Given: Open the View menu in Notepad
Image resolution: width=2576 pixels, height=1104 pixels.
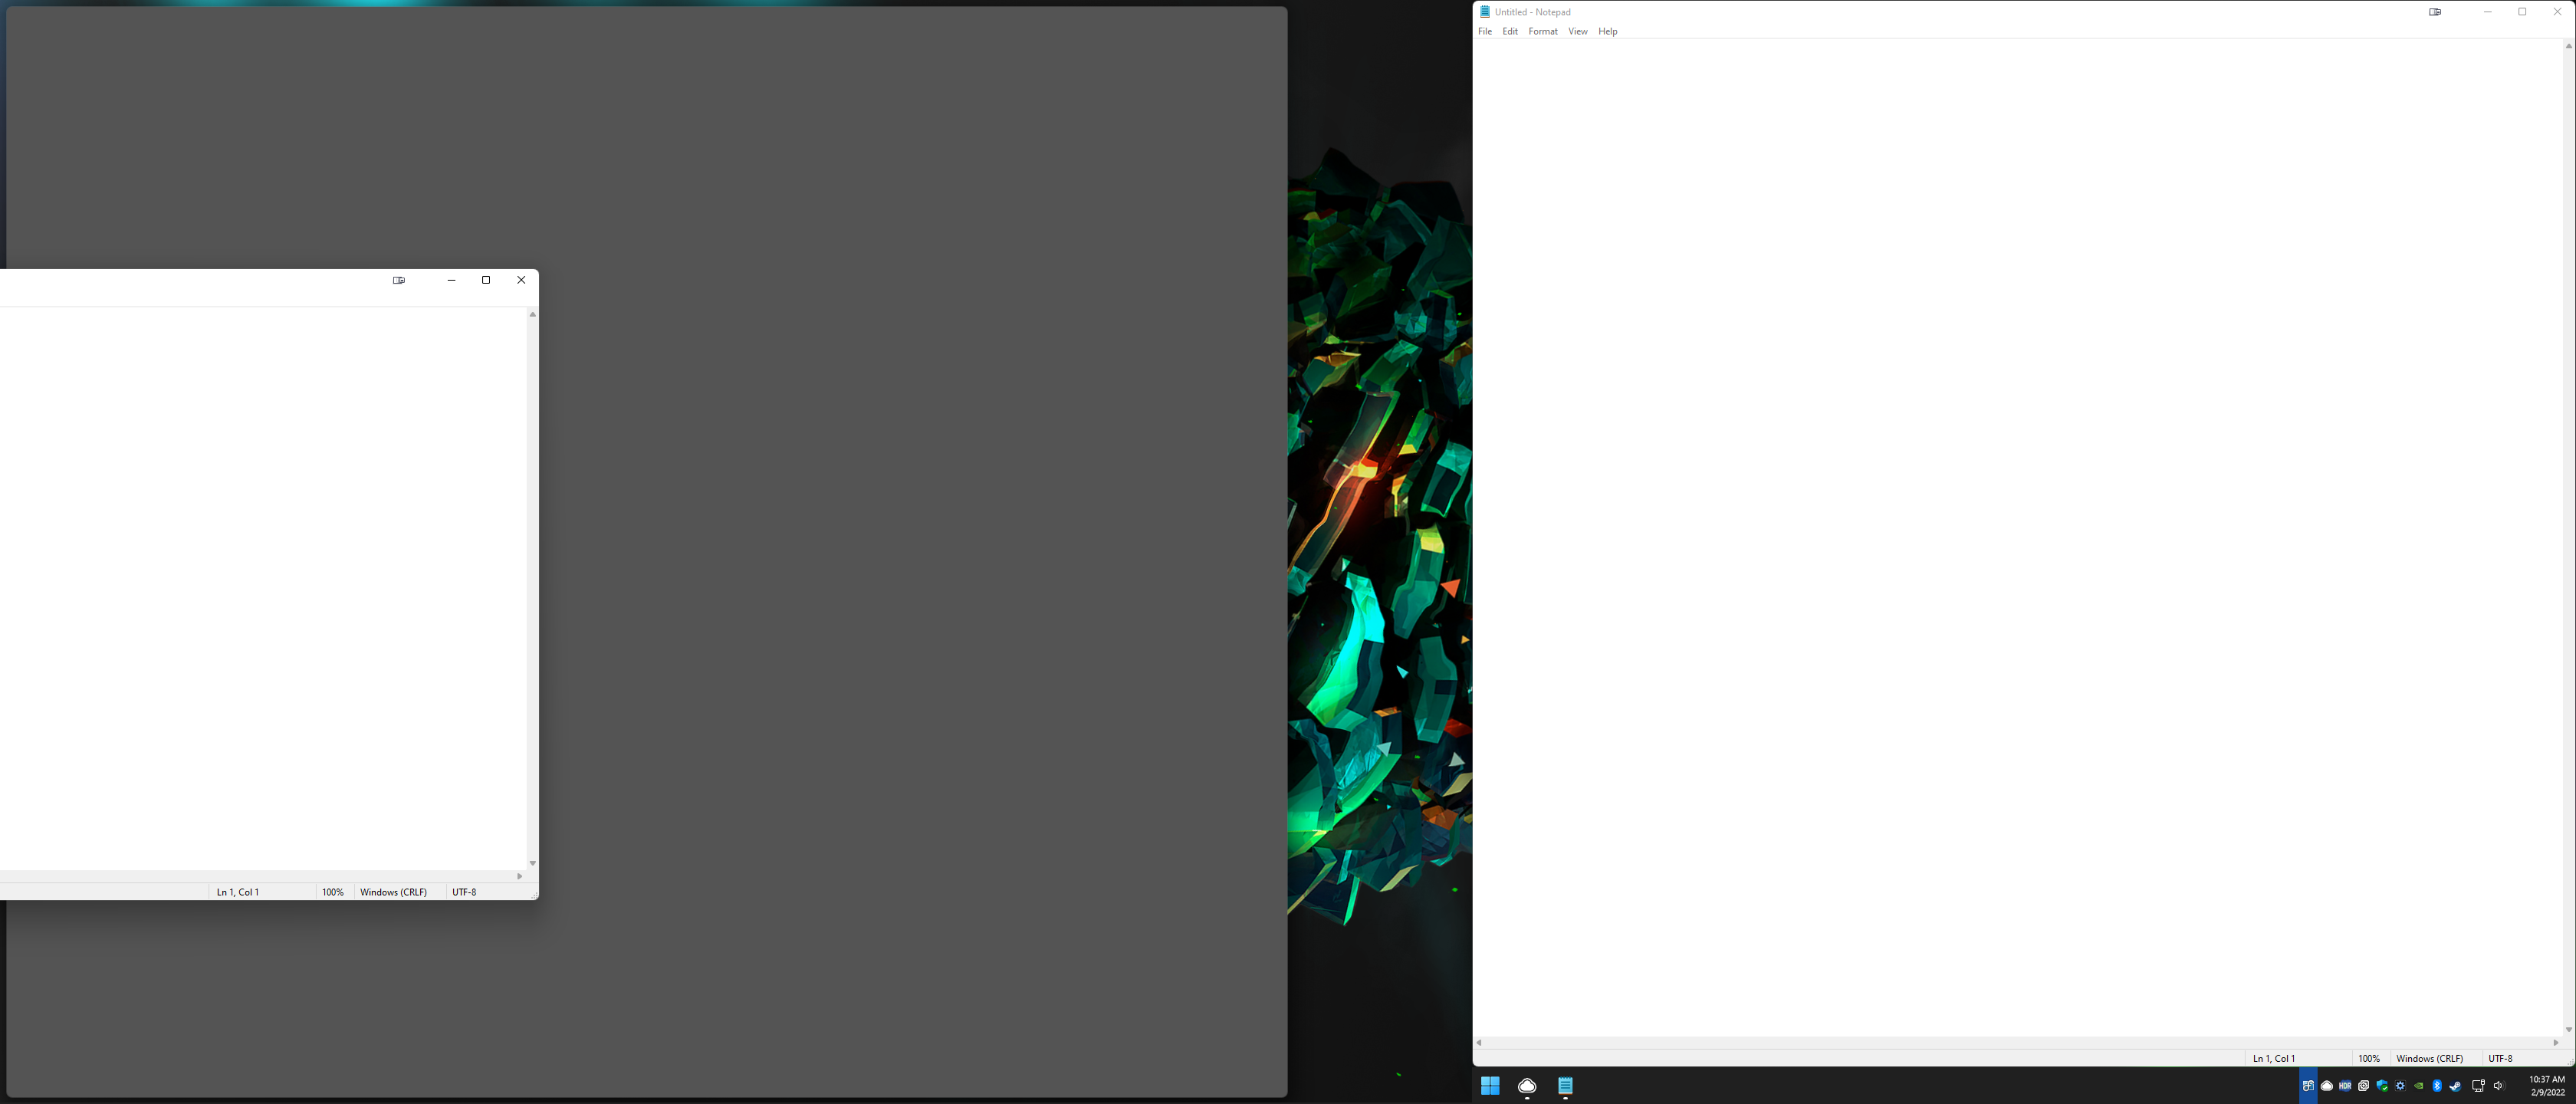Looking at the screenshot, I should coord(1578,32).
